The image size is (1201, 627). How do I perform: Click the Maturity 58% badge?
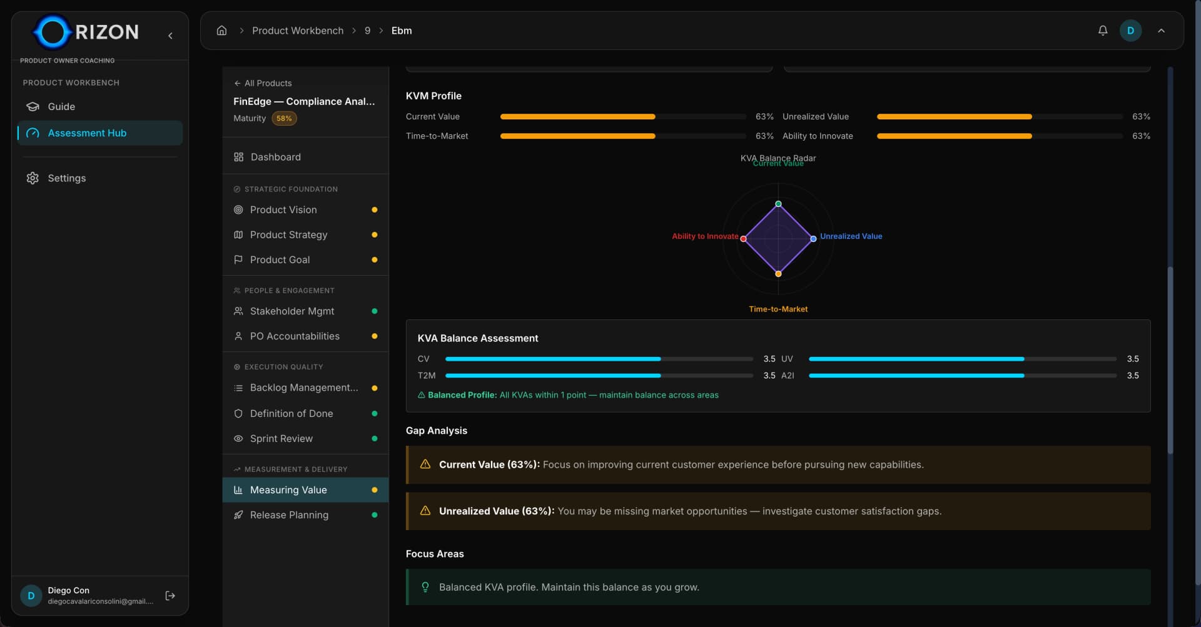tap(285, 118)
